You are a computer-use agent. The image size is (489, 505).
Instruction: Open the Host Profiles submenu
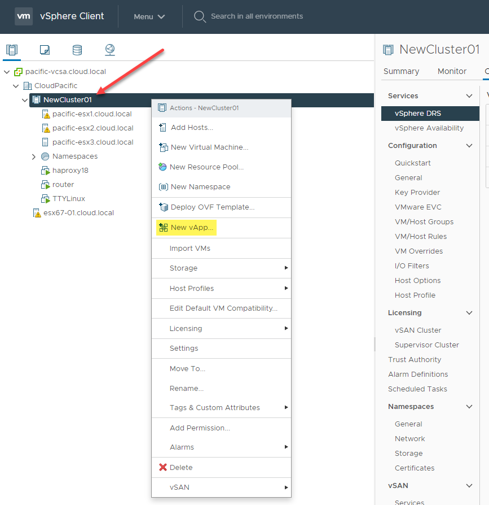click(221, 288)
